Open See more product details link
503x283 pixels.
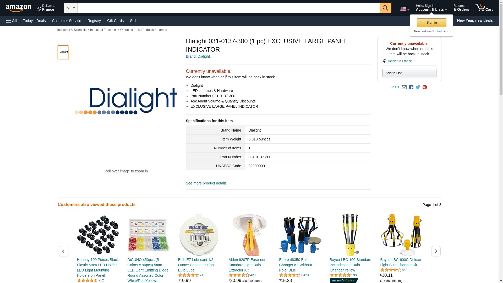pyautogui.click(x=206, y=183)
